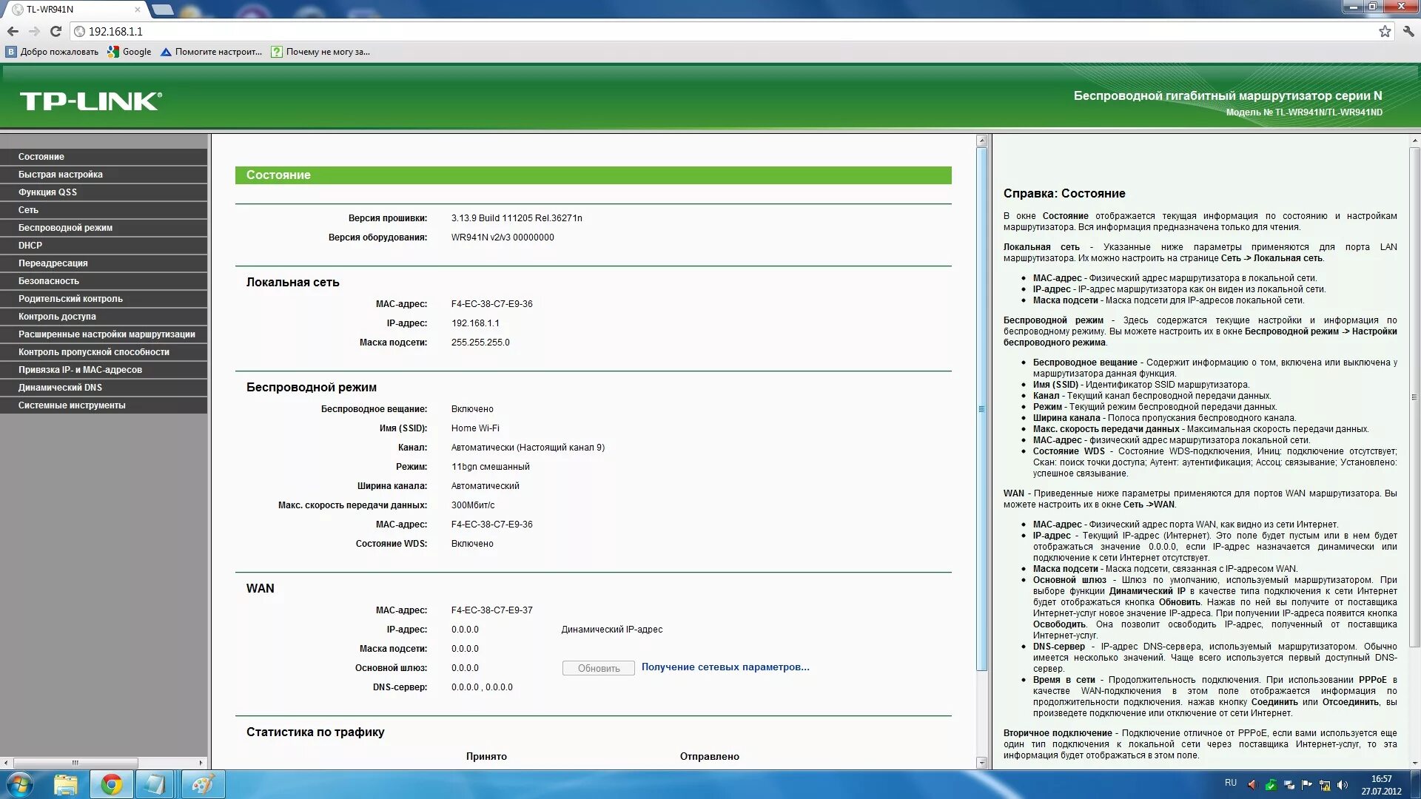Click sidebar horizontal scrollbar right arrow
The height and width of the screenshot is (799, 1421).
[201, 763]
